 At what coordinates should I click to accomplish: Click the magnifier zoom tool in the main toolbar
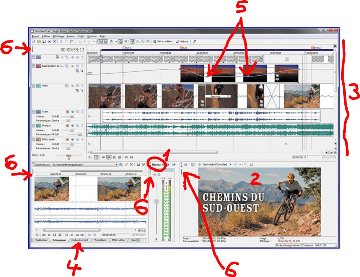click(148, 41)
